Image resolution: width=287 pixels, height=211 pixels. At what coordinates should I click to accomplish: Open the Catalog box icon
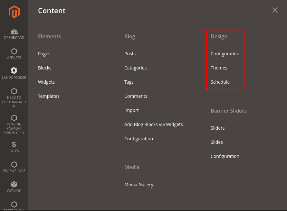tap(14, 184)
